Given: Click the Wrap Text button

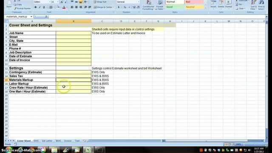Looking at the screenshot, I should point(100,2).
